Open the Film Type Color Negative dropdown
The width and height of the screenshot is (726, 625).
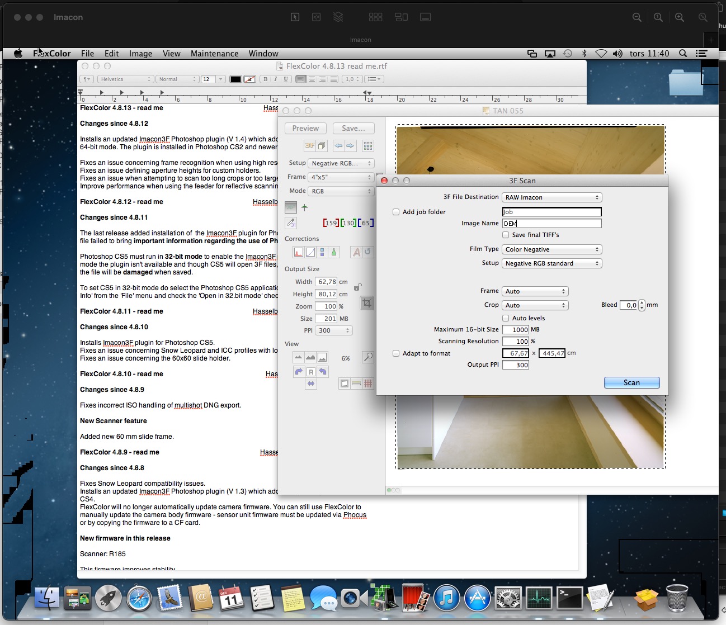point(551,249)
